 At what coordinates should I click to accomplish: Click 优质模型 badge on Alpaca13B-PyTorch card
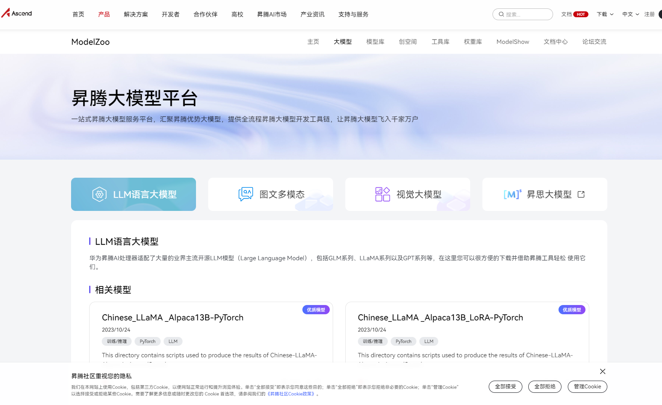point(316,310)
